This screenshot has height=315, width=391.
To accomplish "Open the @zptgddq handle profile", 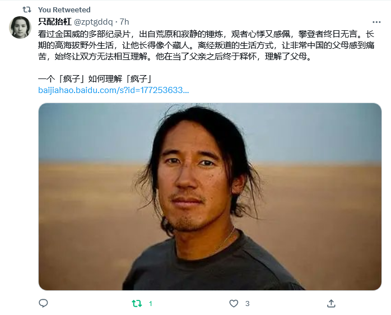I will coord(94,22).
